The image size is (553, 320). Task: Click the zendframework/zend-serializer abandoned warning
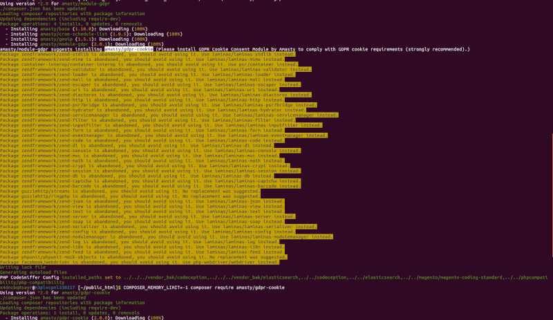pos(158,227)
